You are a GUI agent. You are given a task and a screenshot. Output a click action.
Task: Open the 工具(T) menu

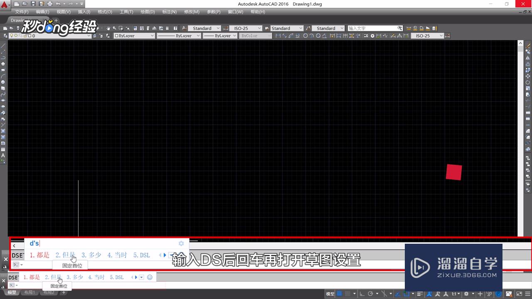[x=126, y=12]
